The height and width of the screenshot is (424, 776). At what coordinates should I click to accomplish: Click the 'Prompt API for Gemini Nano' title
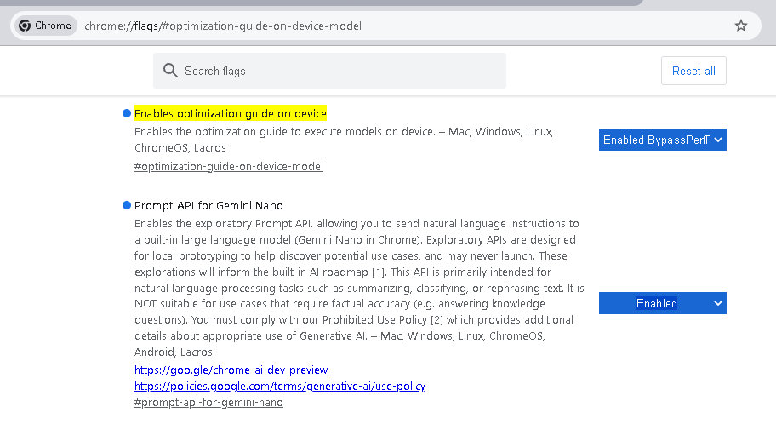click(208, 205)
